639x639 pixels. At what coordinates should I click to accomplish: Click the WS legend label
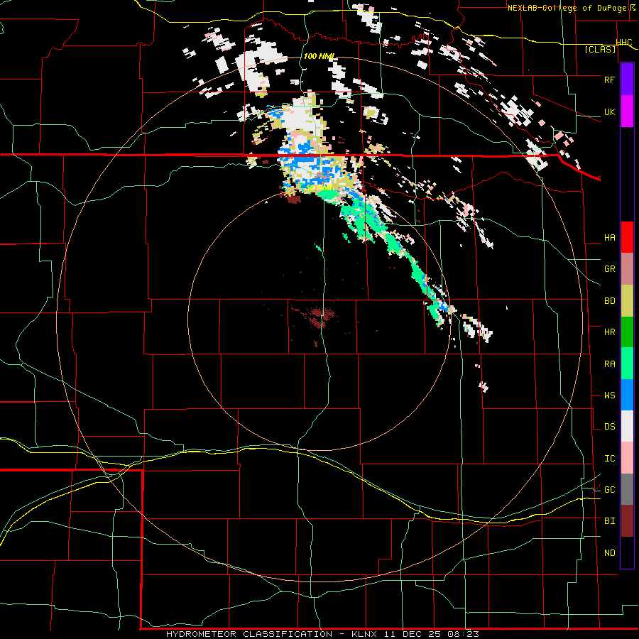tap(609, 395)
